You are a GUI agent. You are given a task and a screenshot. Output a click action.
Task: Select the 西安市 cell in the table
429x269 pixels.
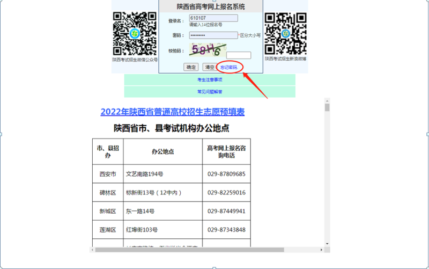107,174
